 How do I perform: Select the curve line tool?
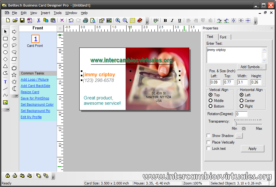coord(5,95)
